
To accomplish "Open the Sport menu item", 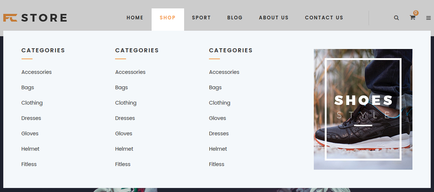I will tap(202, 18).
